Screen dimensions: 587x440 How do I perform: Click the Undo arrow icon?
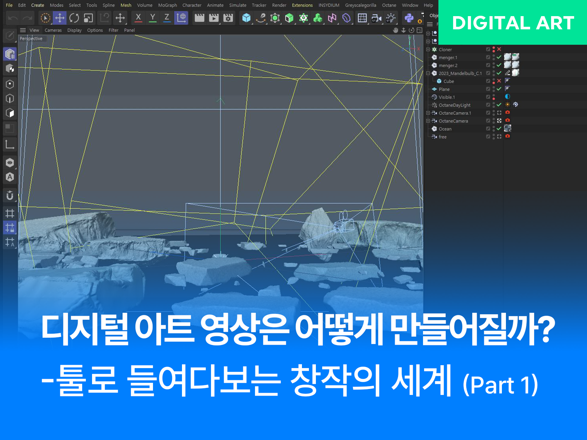[x=13, y=18]
